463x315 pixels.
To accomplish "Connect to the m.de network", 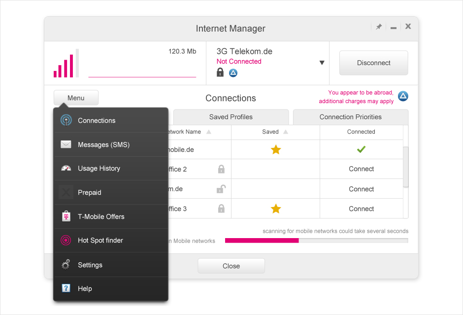I will 361,189.
